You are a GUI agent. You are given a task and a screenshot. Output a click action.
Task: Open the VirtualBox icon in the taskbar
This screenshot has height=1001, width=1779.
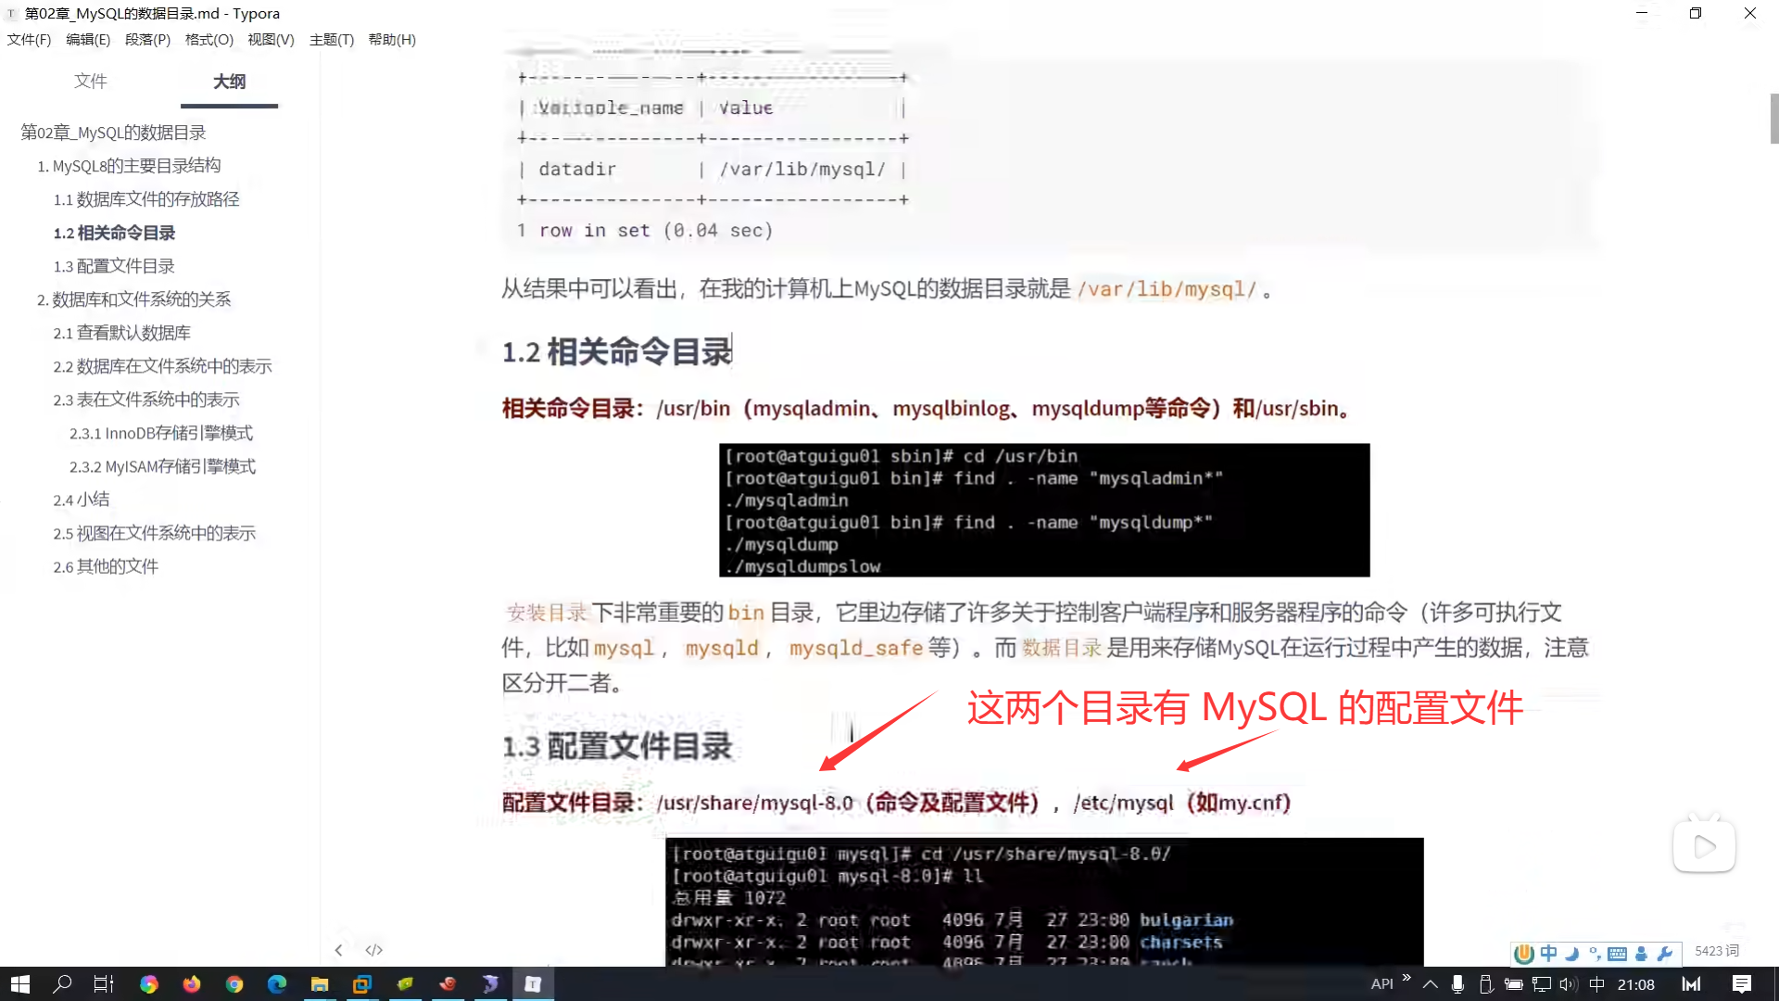(362, 984)
